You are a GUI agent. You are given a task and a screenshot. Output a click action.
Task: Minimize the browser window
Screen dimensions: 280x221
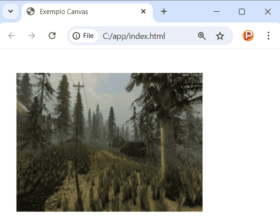click(216, 12)
